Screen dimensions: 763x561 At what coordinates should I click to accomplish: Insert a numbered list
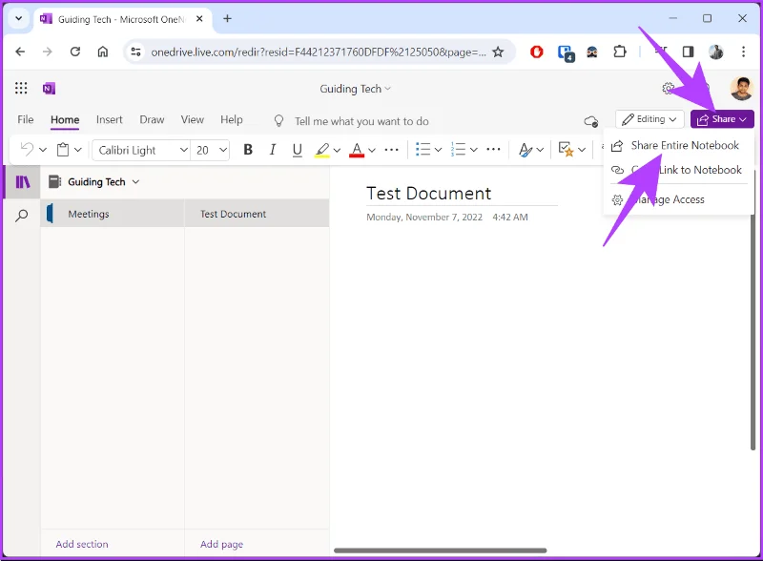click(458, 150)
